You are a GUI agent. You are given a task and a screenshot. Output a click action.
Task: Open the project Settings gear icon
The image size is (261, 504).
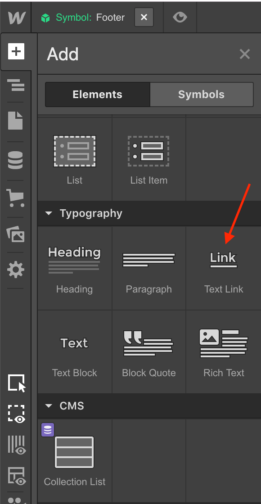15,270
